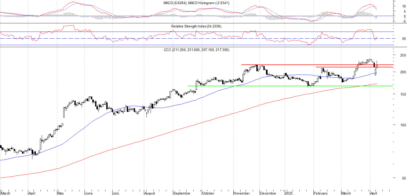Screen dimensions: 407x195
Task: Click the MACD -5 axis label
Action: click(404, 21)
